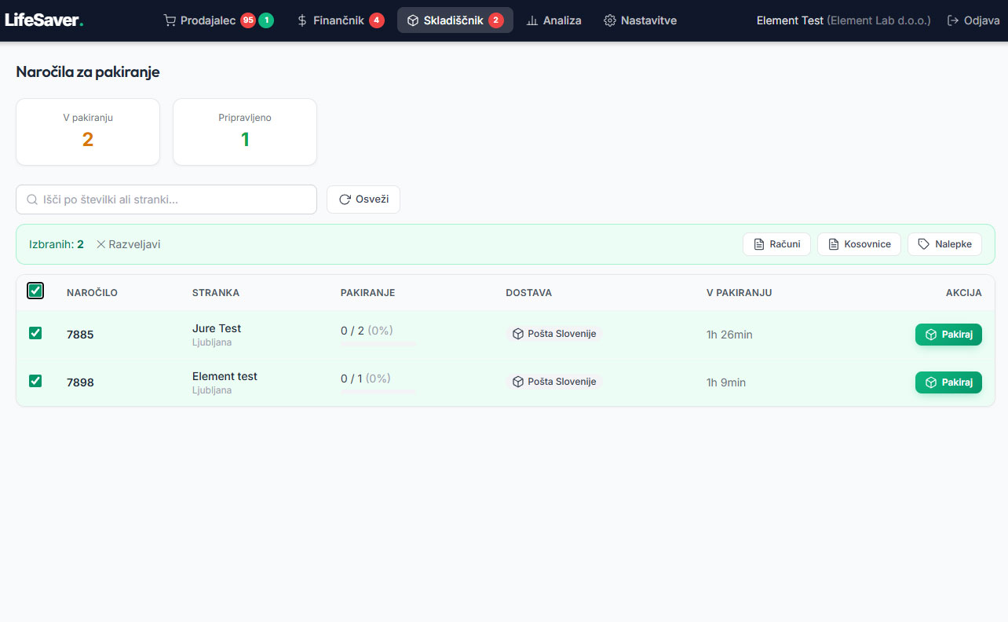
Task: Open the Analiza tab
Action: pyautogui.click(x=554, y=20)
